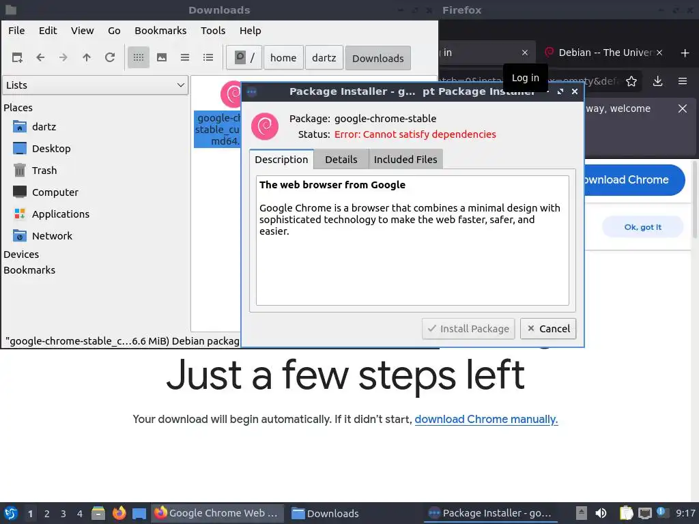Viewport: 699px width, 524px height.
Task: Click the 'download Chrome manually' link
Action: coord(486,420)
